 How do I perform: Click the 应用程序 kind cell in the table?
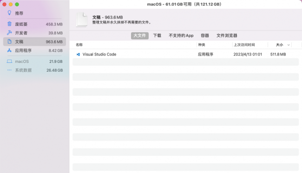pos(205,54)
